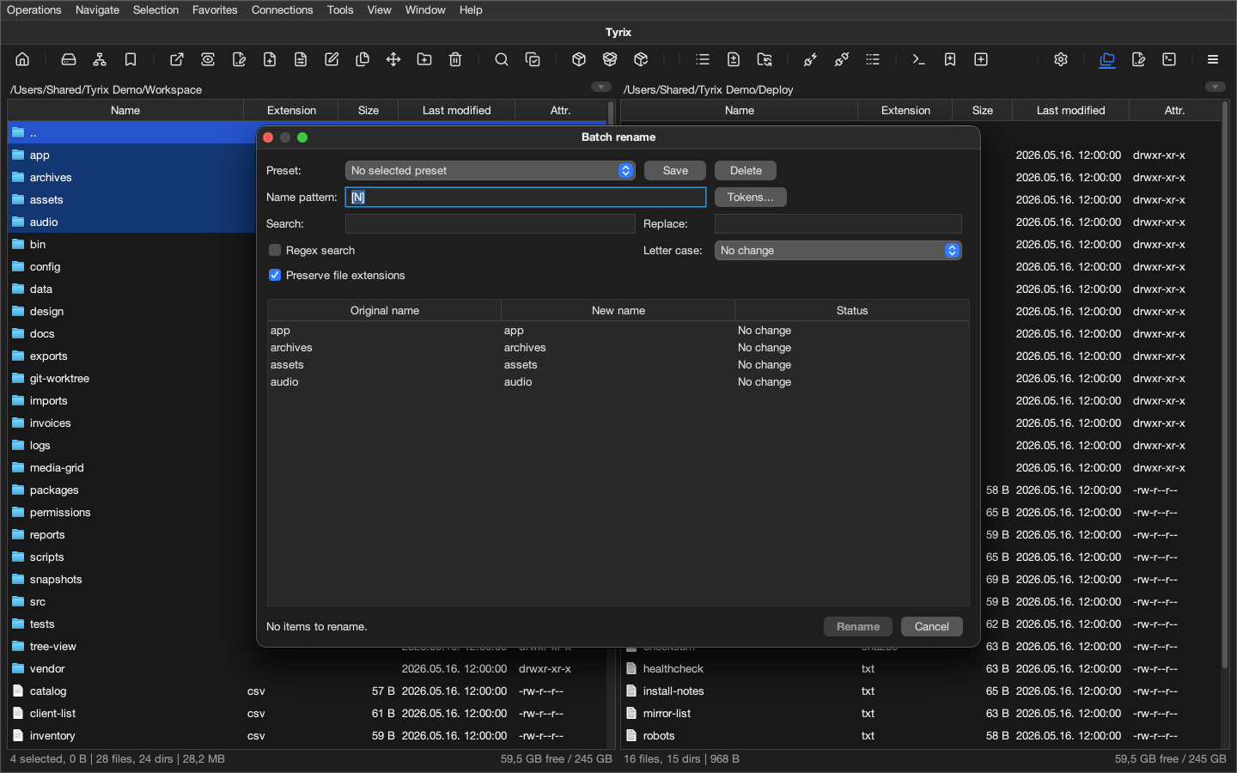The image size is (1237, 773).
Task: Open the drives list icon
Action: tap(69, 59)
